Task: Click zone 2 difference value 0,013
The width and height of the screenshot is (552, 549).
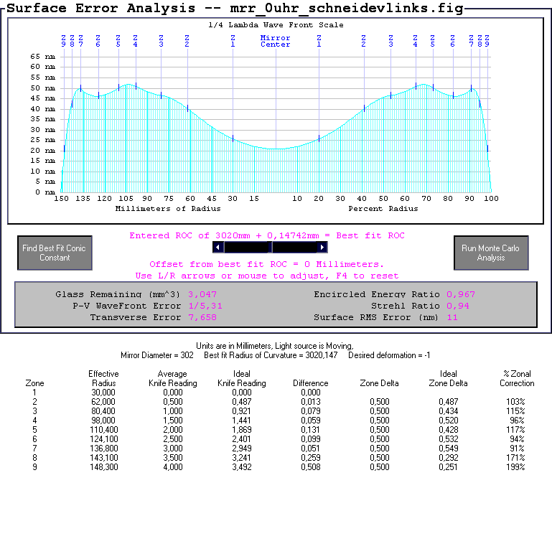Action: tap(311, 402)
